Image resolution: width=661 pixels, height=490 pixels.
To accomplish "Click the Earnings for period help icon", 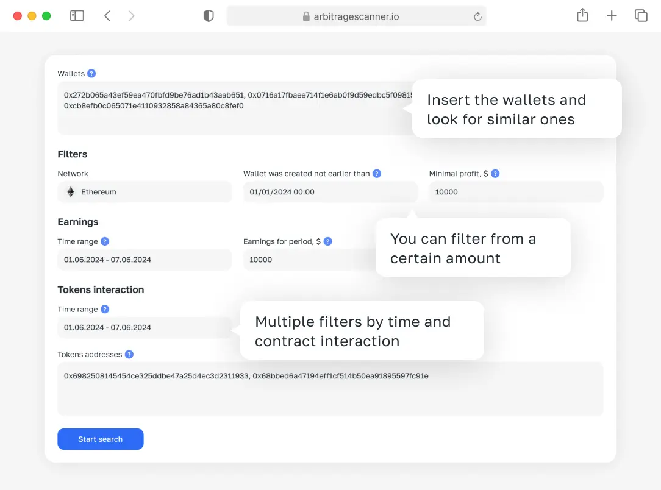I will (x=328, y=241).
